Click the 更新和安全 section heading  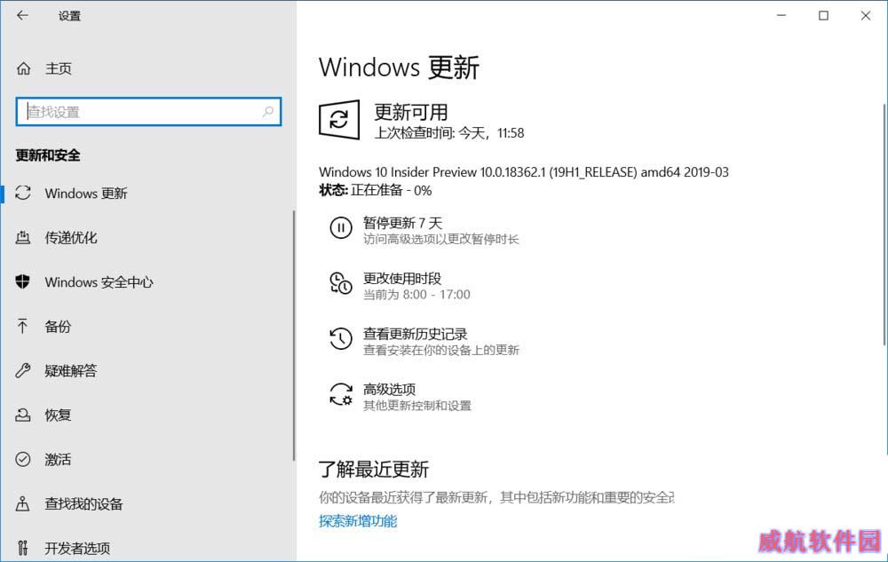point(48,155)
